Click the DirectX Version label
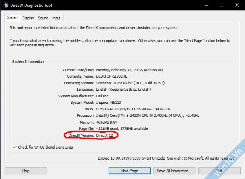This screenshot has height=179, width=245. coord(81,135)
